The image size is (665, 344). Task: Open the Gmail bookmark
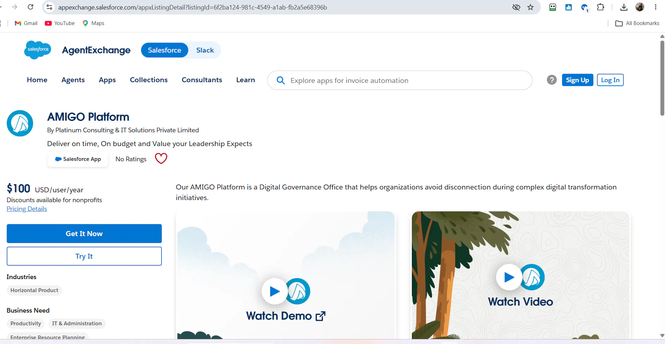[26, 23]
